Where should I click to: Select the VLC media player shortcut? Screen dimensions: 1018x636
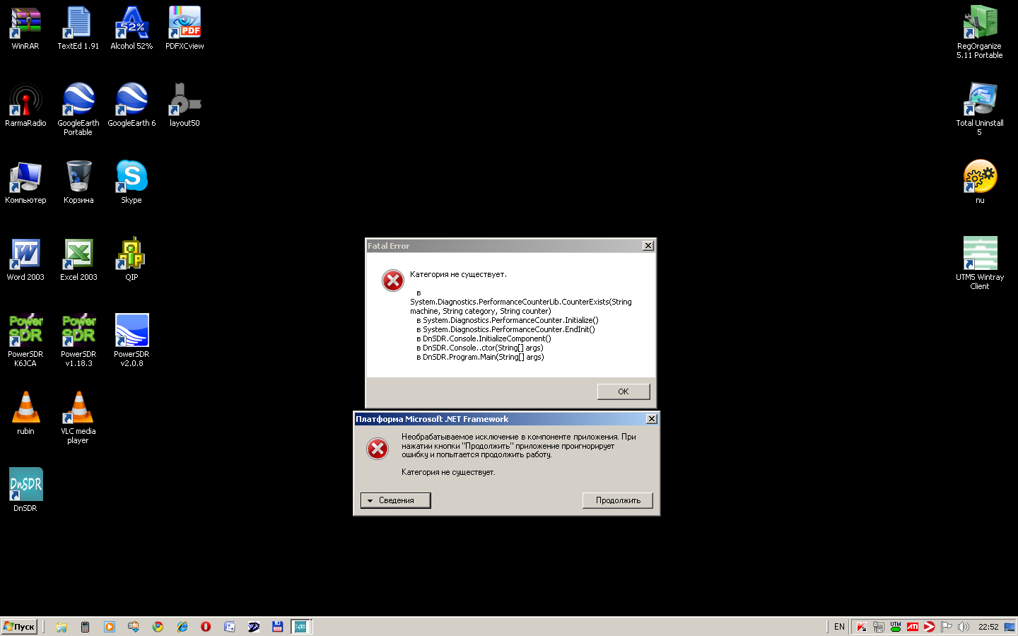pos(78,408)
